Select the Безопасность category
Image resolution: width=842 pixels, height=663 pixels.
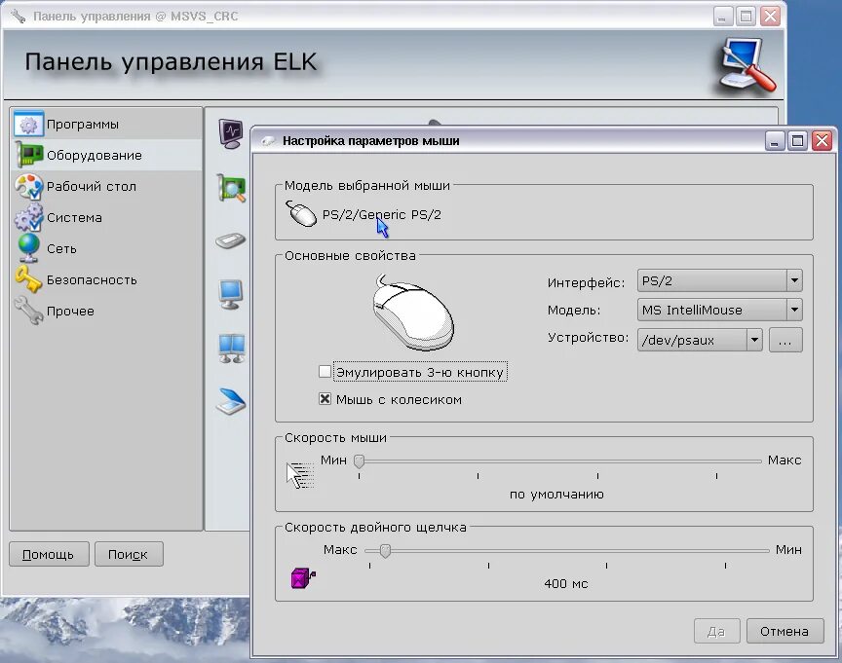[106, 279]
